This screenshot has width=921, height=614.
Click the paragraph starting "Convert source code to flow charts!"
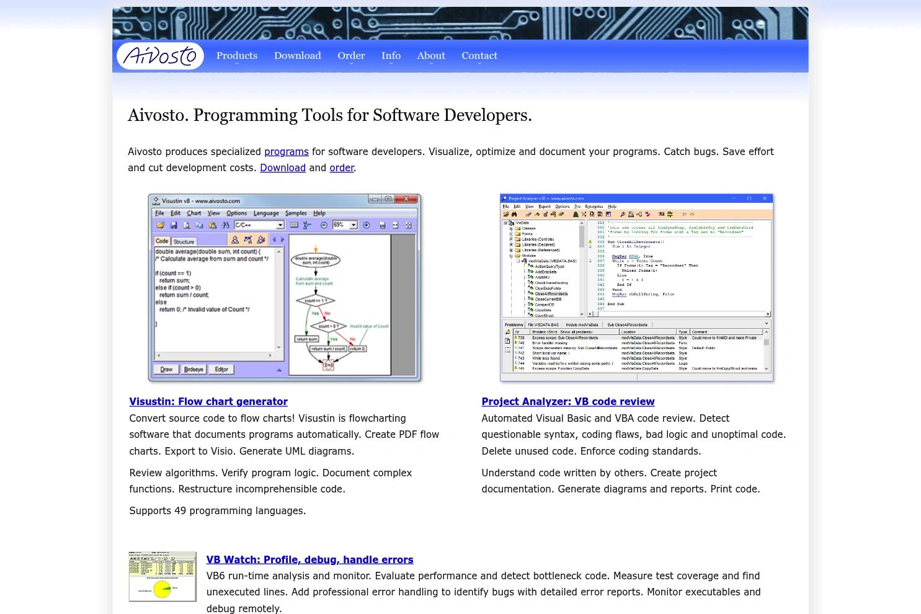[x=284, y=435]
